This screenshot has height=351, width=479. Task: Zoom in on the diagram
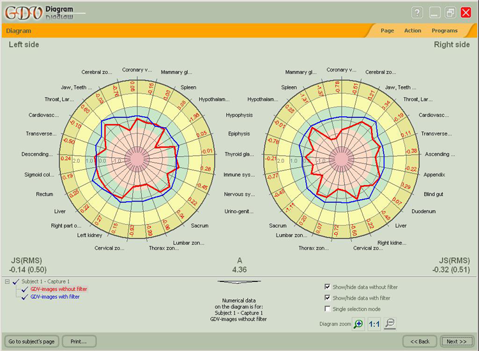pyautogui.click(x=358, y=324)
